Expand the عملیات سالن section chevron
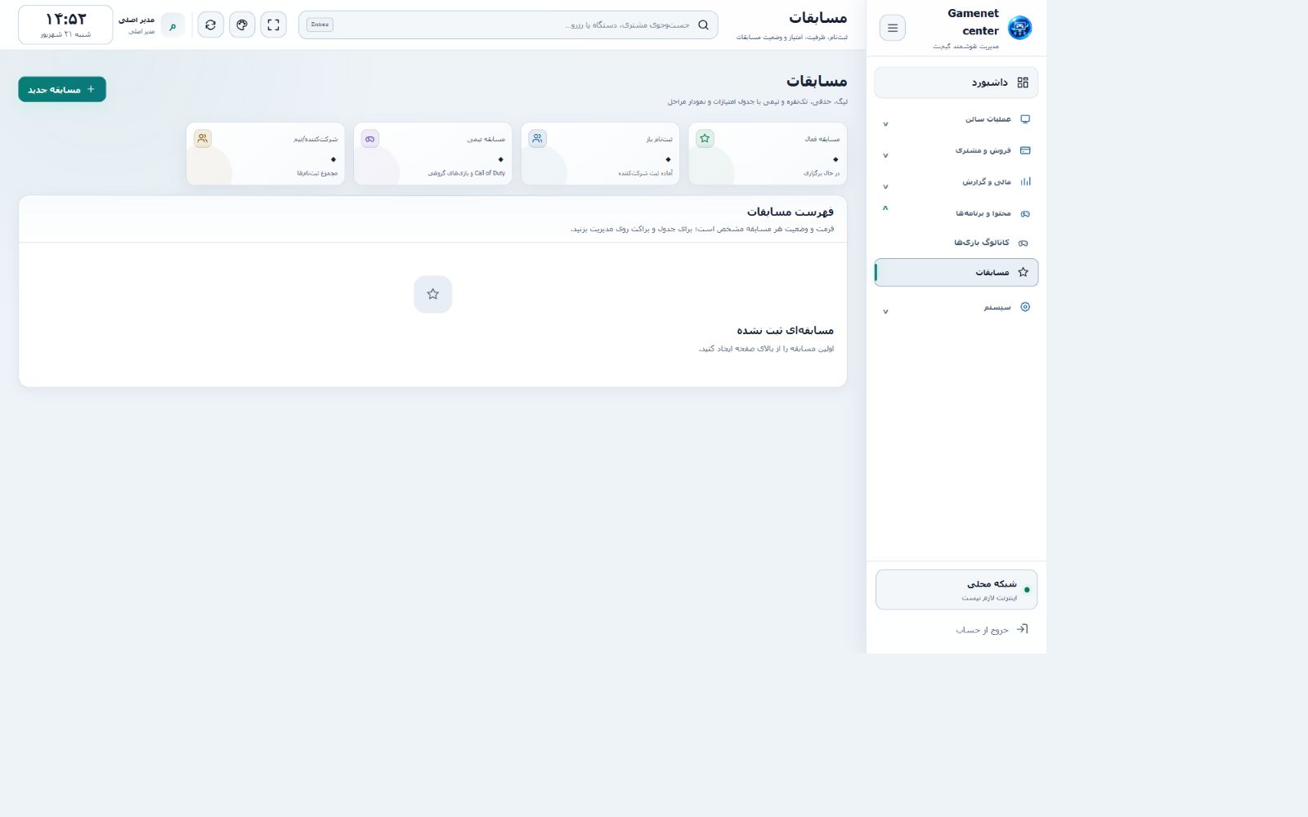The height and width of the screenshot is (817, 1308). pyautogui.click(x=885, y=124)
